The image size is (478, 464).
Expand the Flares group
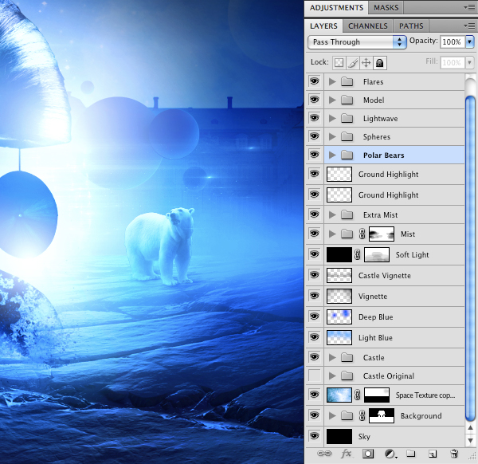coord(332,82)
